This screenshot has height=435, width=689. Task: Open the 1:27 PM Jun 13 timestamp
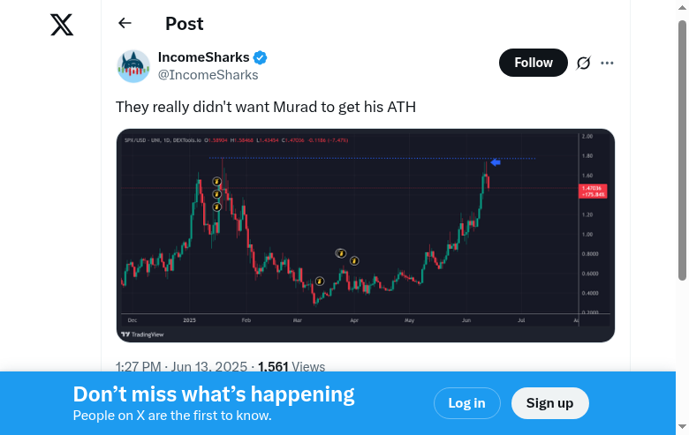click(x=182, y=367)
